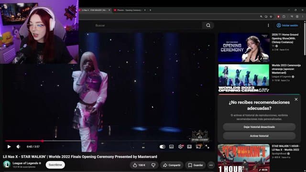This screenshot has height=172, width=306.
Task: Toggle the autoplay switch in player
Action: coord(163,147)
